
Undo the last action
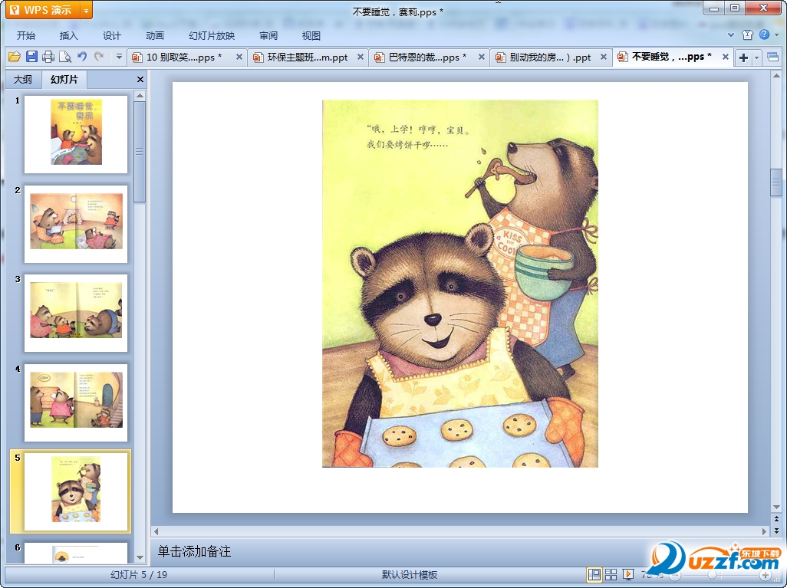(x=82, y=57)
